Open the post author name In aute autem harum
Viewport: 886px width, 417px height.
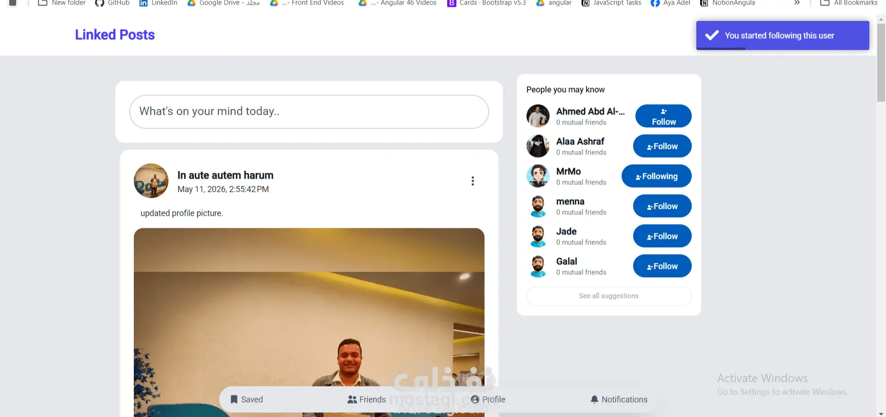[x=225, y=175]
